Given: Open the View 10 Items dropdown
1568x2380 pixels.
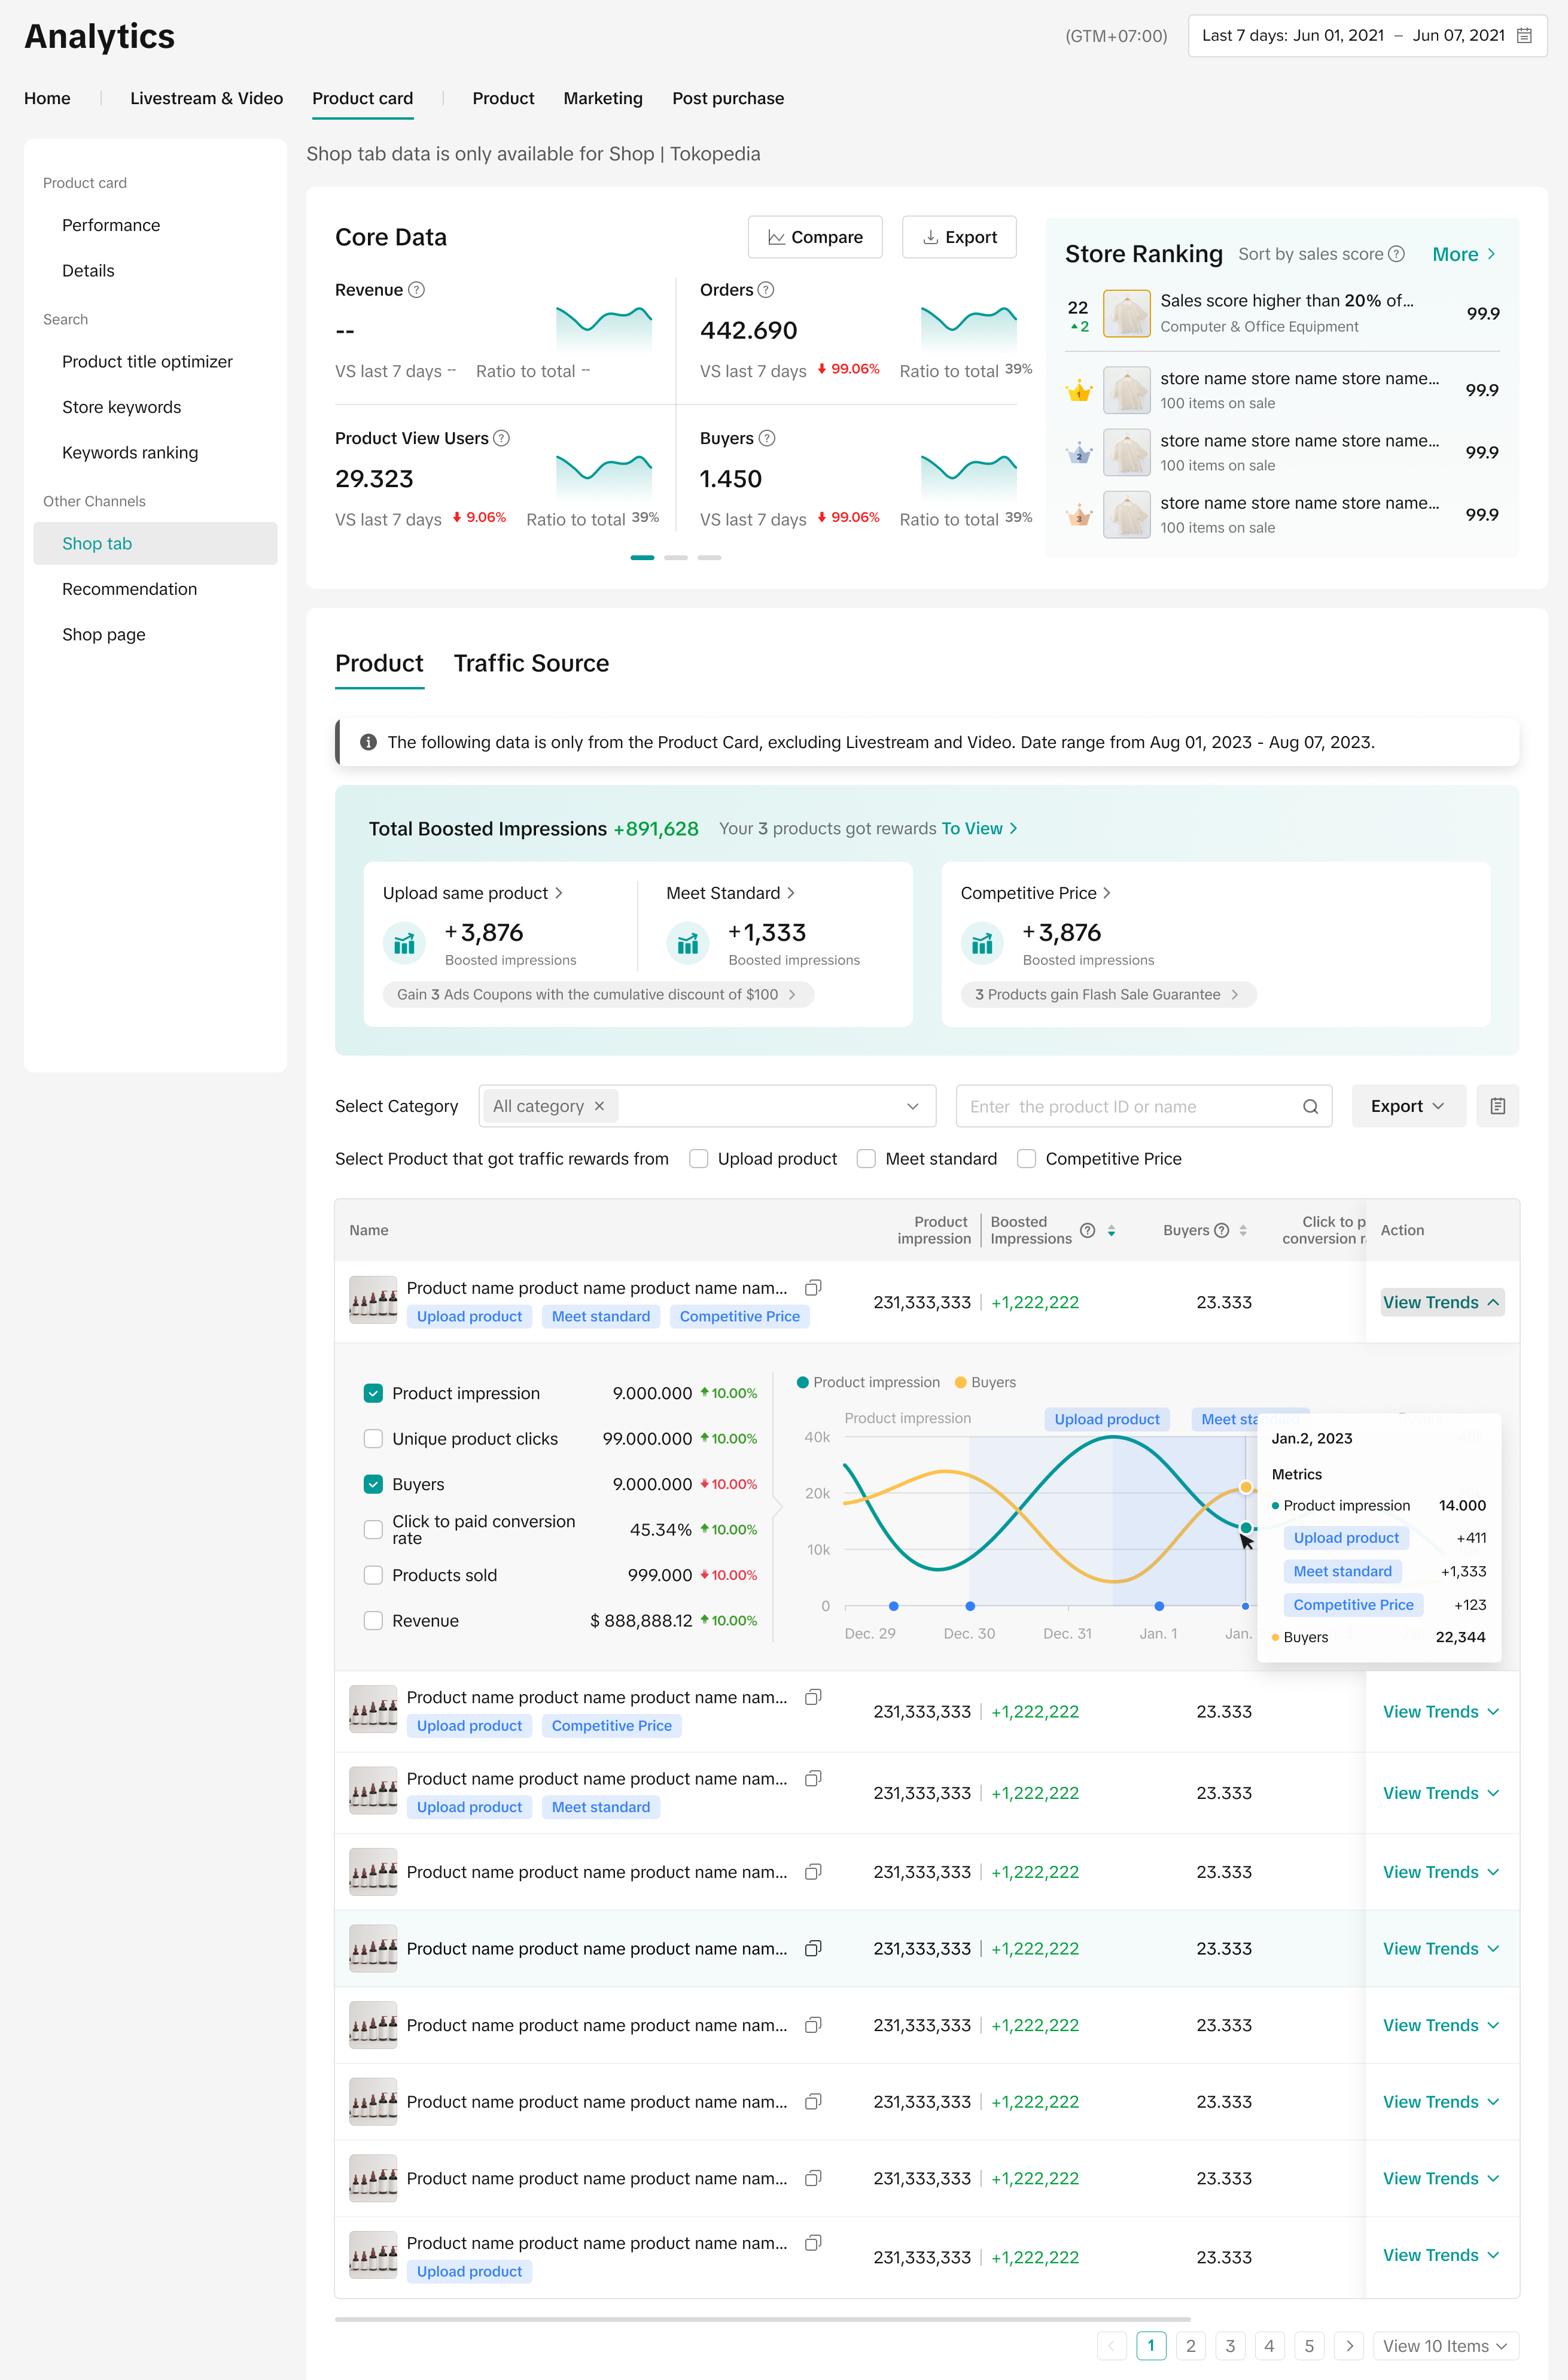Looking at the screenshot, I should (x=1445, y=2346).
